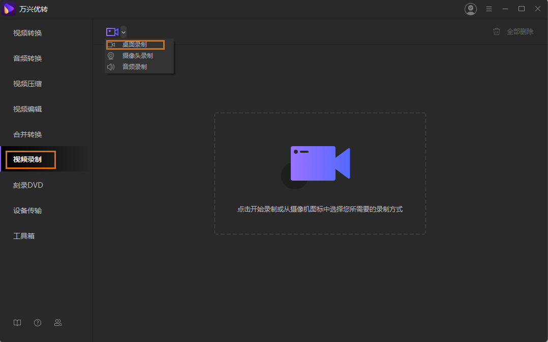The image size is (548, 342).
Task: Open the 工具箱 toolbox
Action: pos(24,236)
